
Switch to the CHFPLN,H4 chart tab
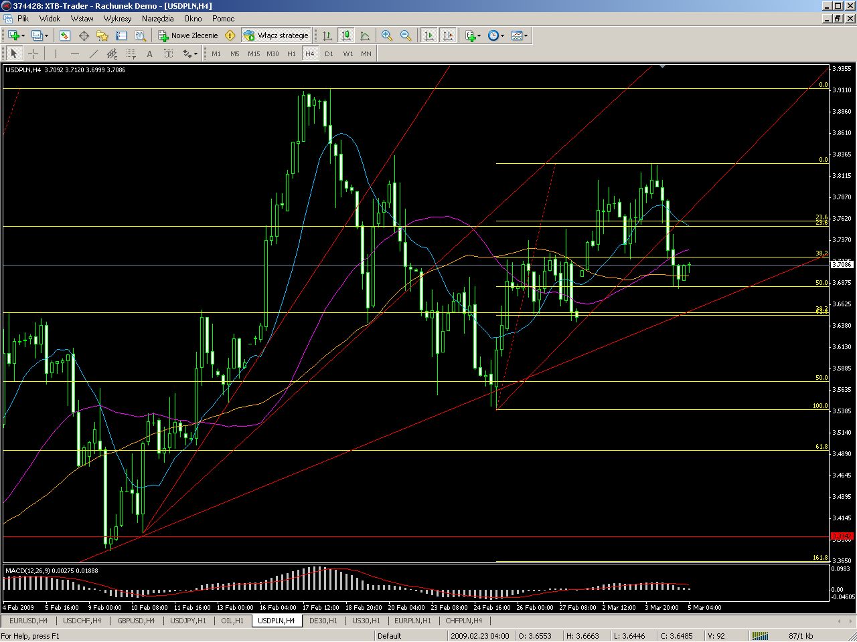[464, 621]
